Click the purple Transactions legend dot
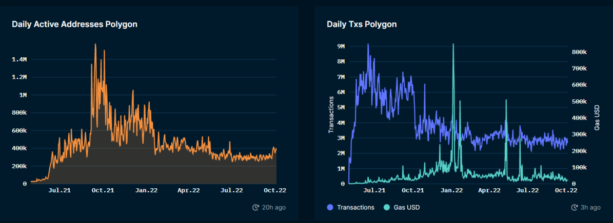Image resolution: width=613 pixels, height=223 pixels. [329, 208]
